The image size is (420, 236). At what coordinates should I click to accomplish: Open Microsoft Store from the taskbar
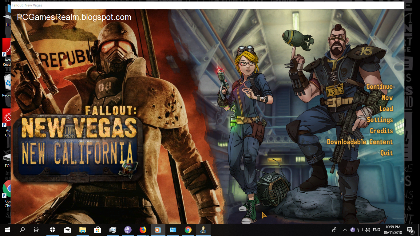point(98,230)
